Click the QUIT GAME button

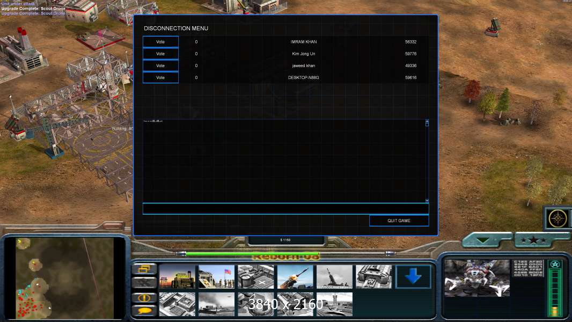[x=399, y=221]
